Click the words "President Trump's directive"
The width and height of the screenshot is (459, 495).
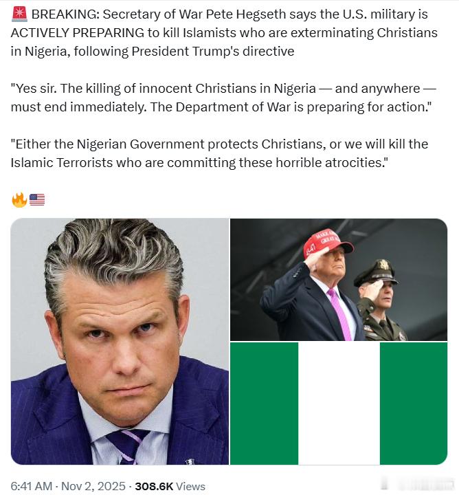click(x=213, y=51)
